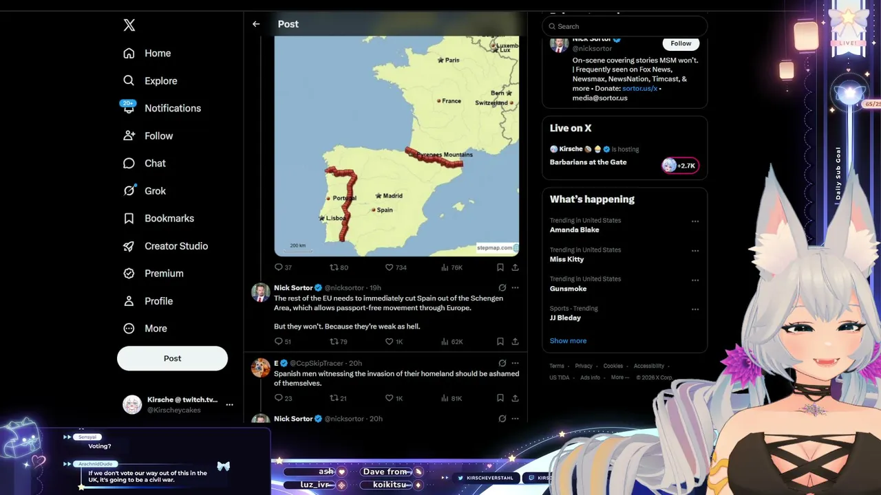Like the CcpSkipTracer post
This screenshot has height=495, width=881.
pos(394,398)
